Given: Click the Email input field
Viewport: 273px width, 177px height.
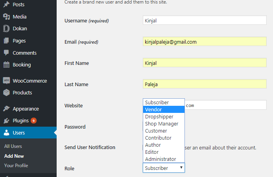Looking at the screenshot, I should 205,42.
